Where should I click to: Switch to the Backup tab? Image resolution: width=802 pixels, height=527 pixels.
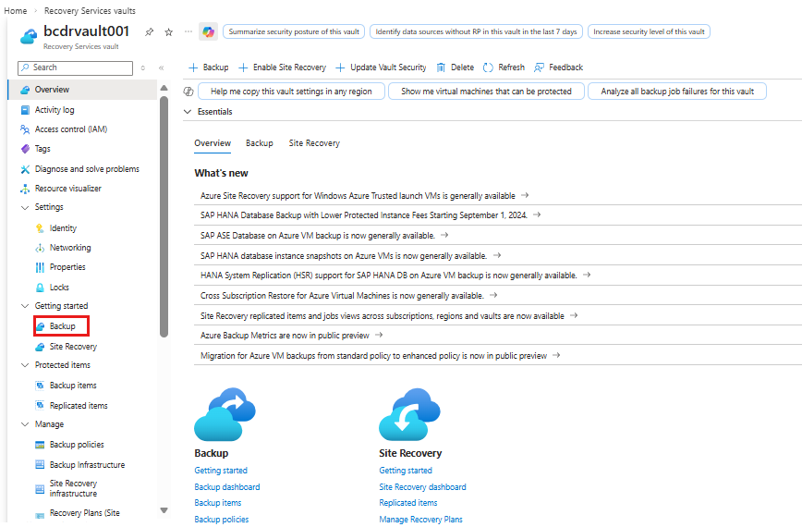click(x=260, y=143)
